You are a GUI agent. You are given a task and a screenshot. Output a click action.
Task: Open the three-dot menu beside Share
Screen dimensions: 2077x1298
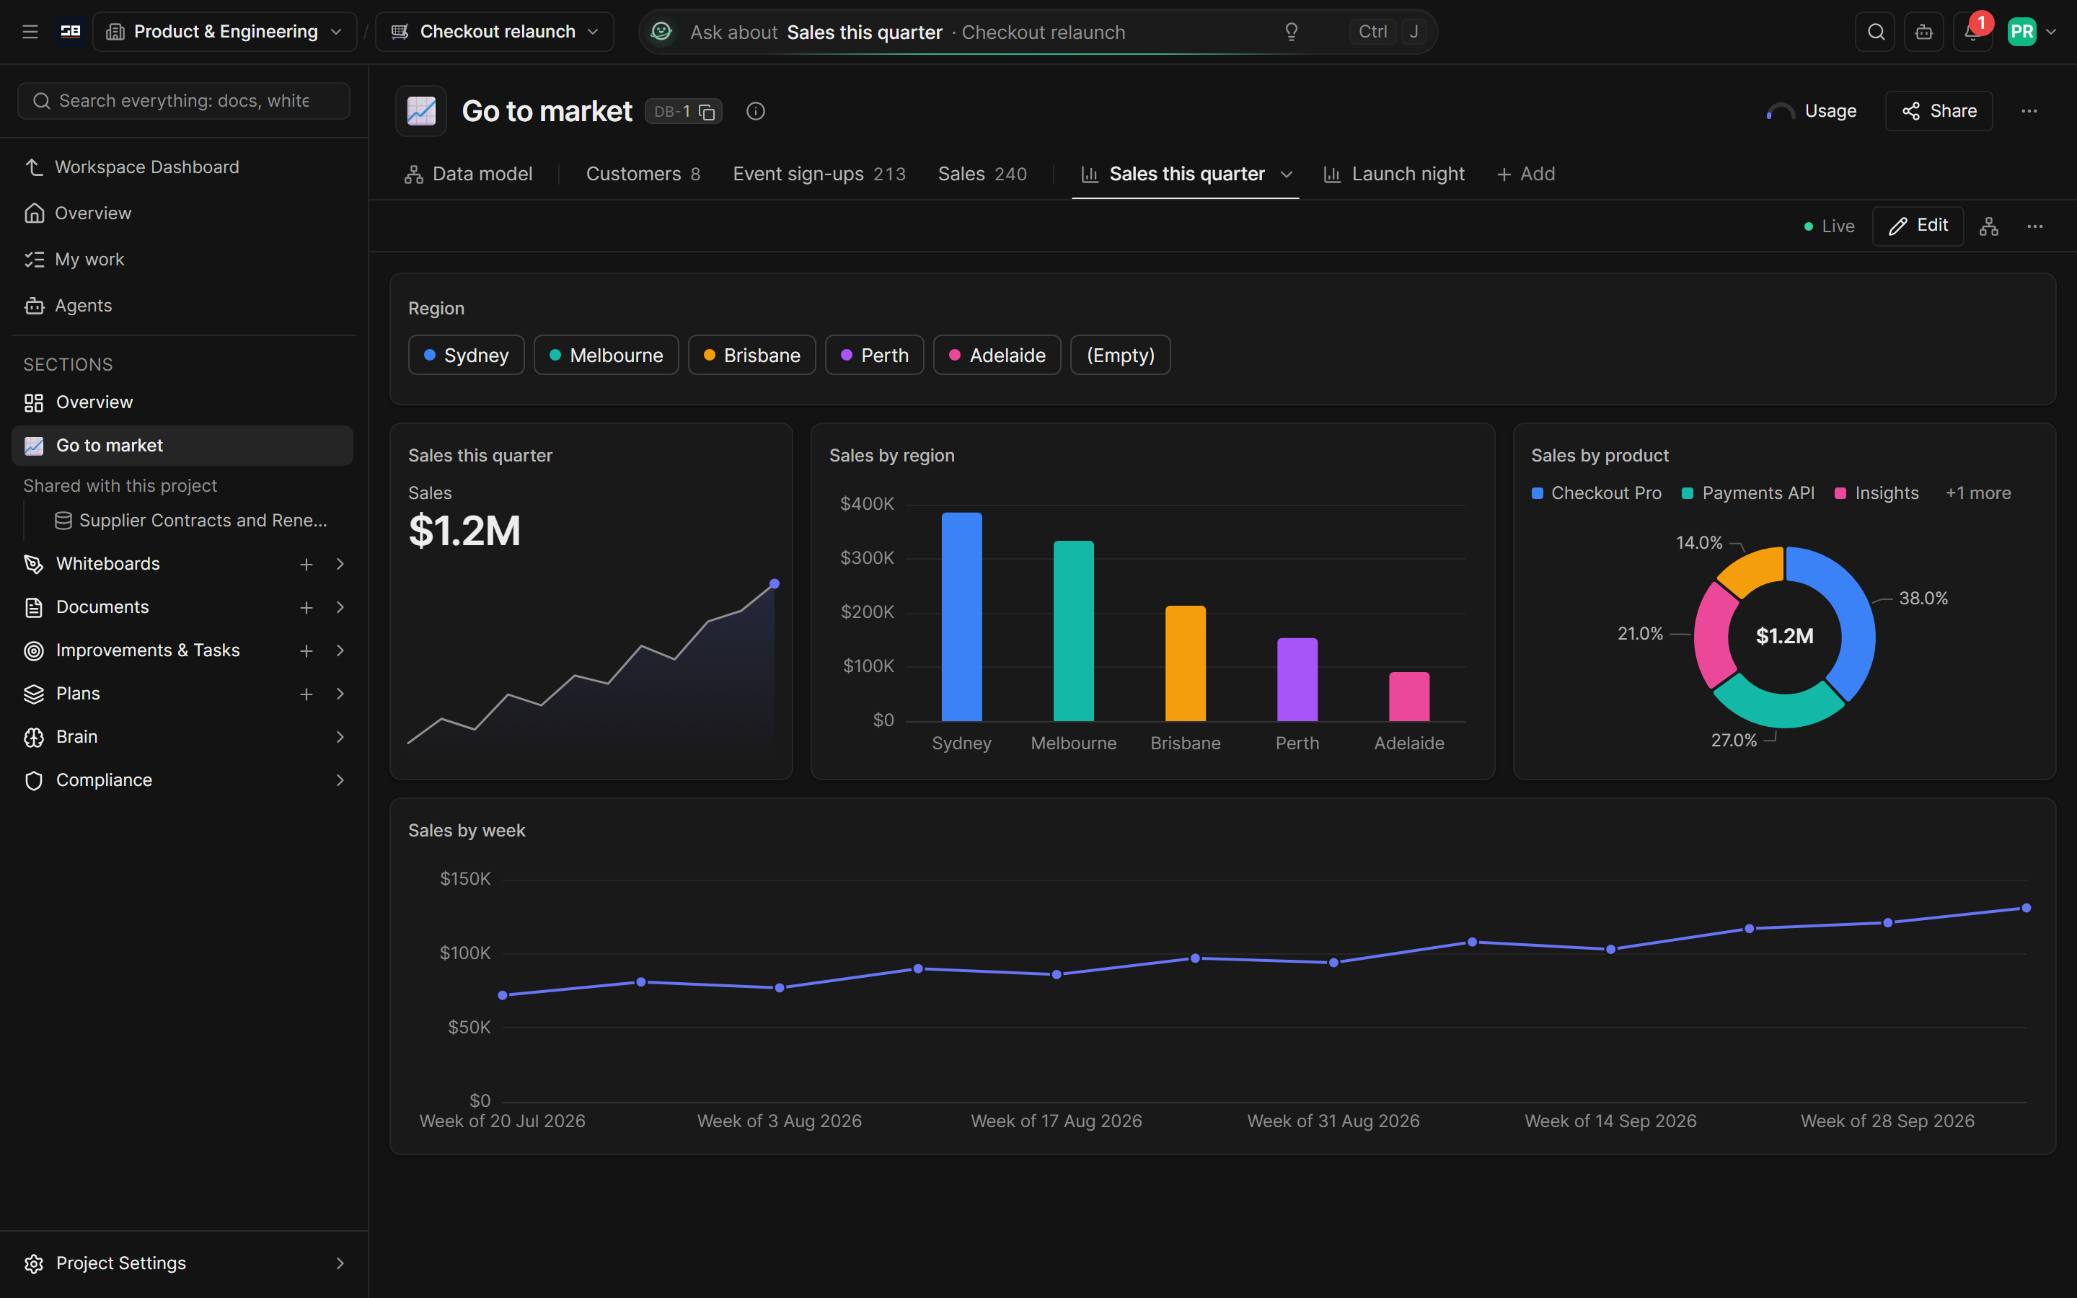pyautogui.click(x=2029, y=111)
